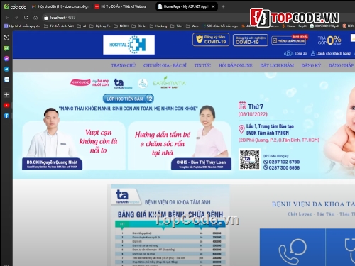Open the Hacking bookmark folder
The height and width of the screenshot is (266, 355).
tap(158, 26)
